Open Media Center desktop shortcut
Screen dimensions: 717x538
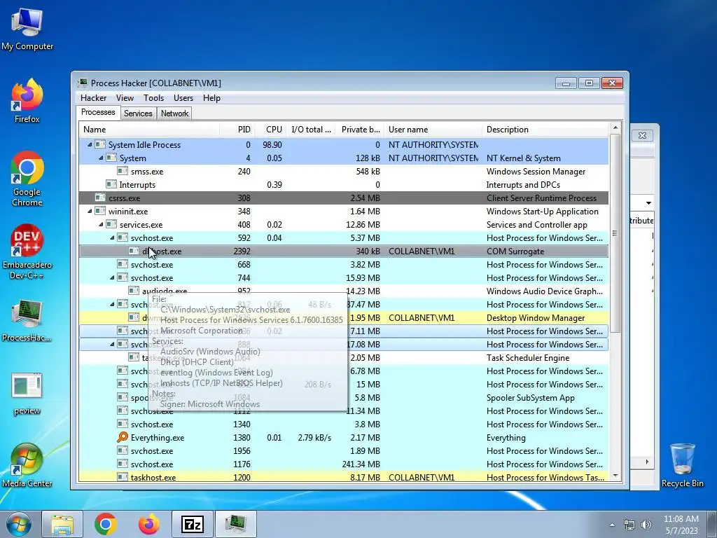(27, 464)
